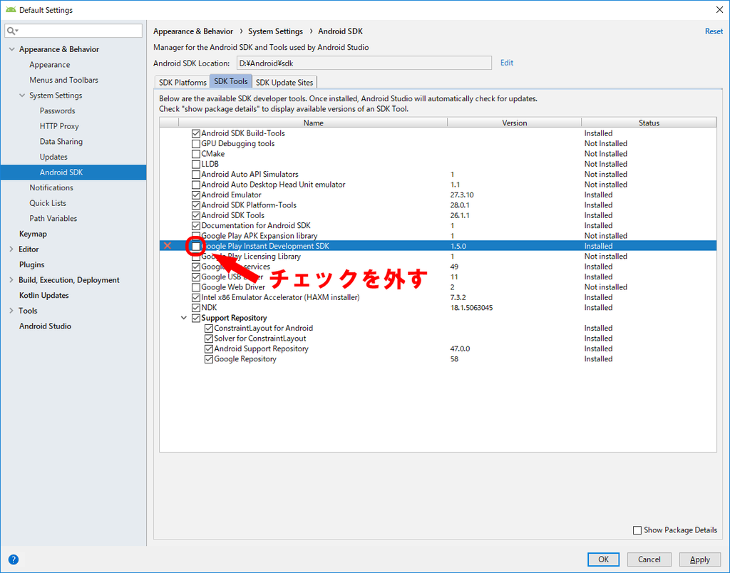Open Updates settings page
The height and width of the screenshot is (573, 730).
(x=53, y=157)
